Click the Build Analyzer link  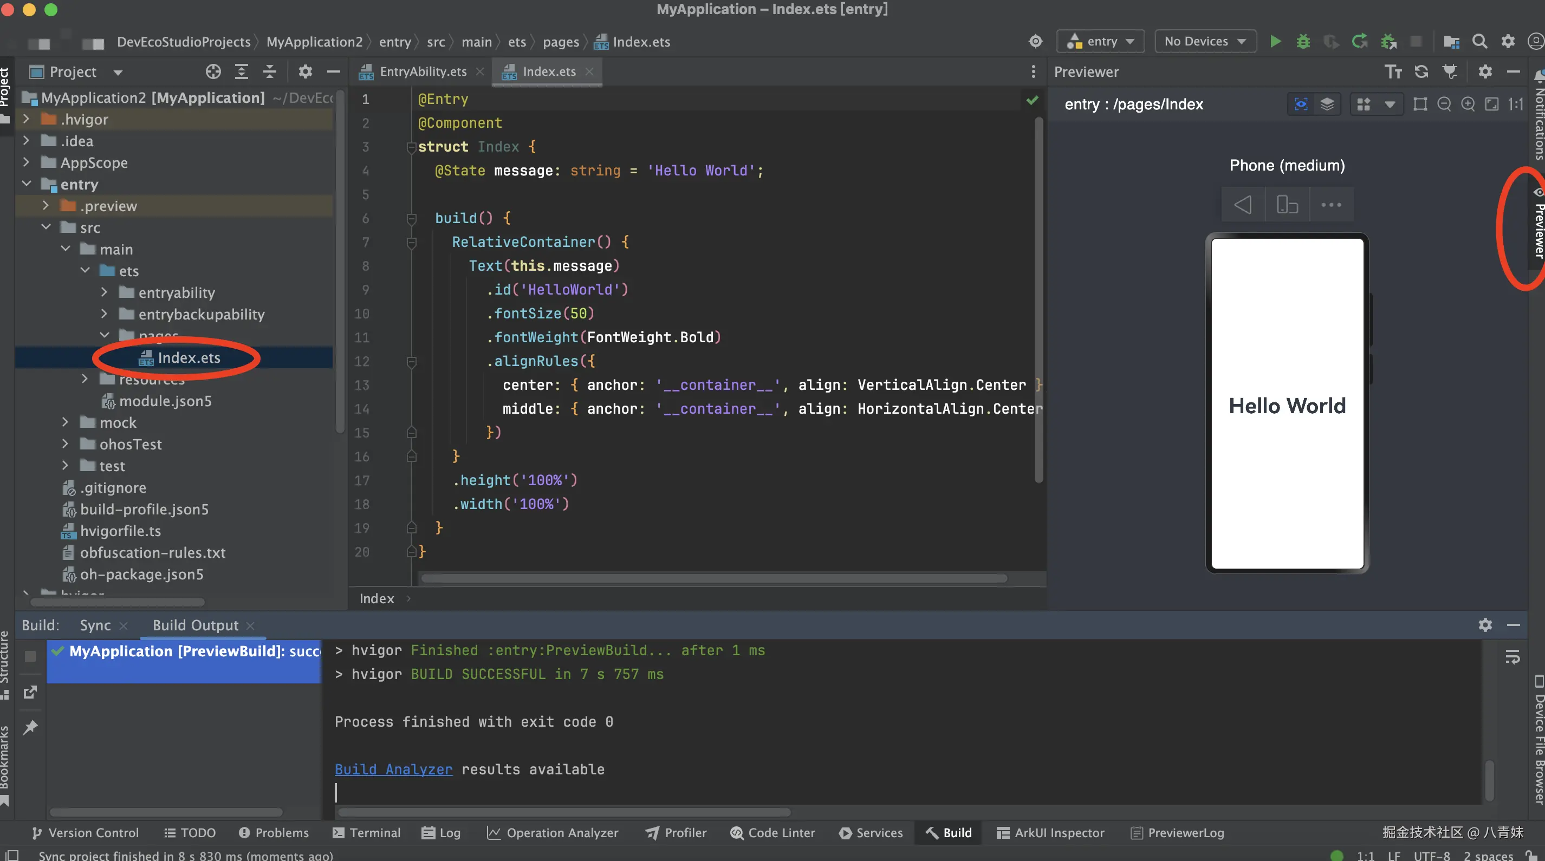(x=393, y=769)
